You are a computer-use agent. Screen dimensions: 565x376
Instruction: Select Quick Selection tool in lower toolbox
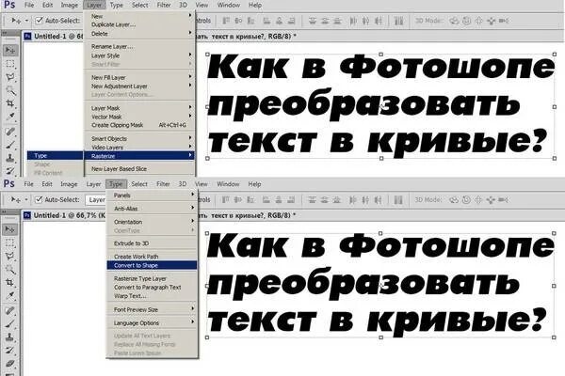[x=10, y=269]
